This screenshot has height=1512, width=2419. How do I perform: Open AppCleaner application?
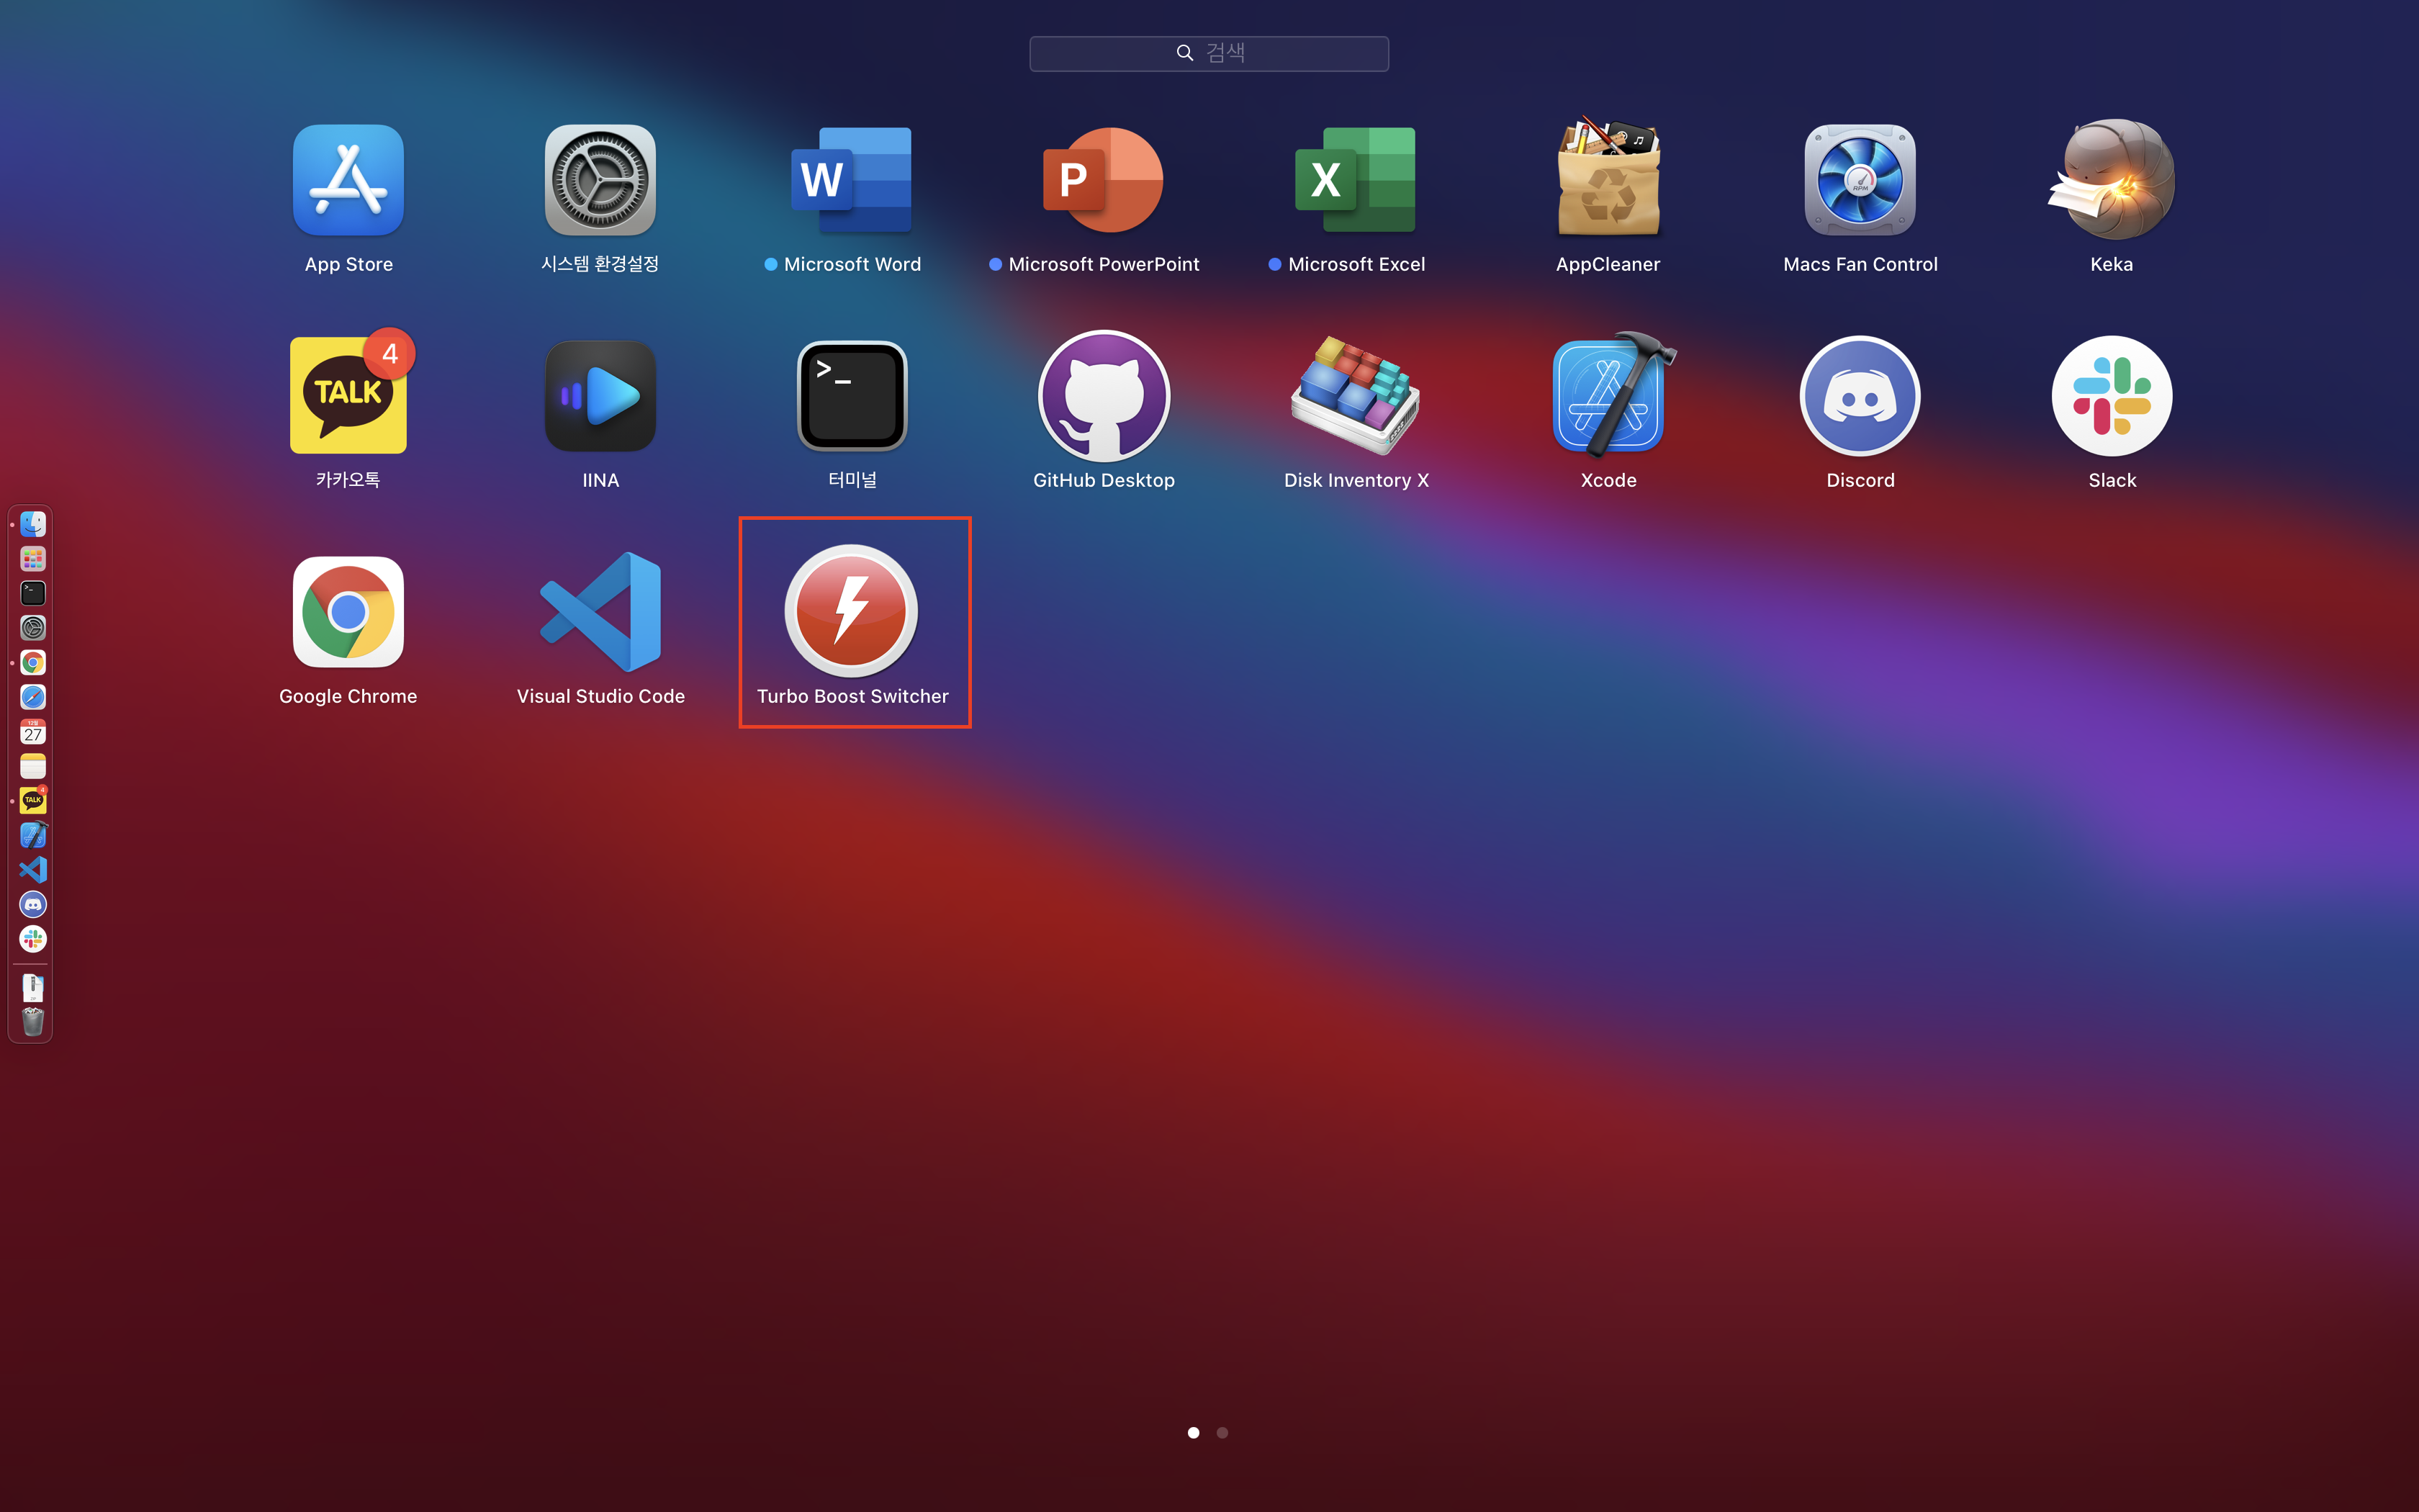click(x=1608, y=181)
